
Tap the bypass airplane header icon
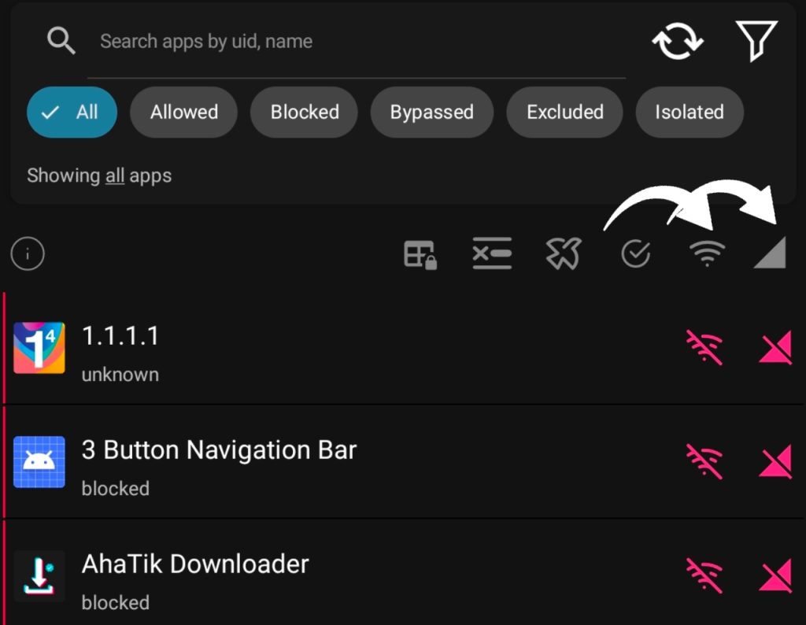click(564, 253)
